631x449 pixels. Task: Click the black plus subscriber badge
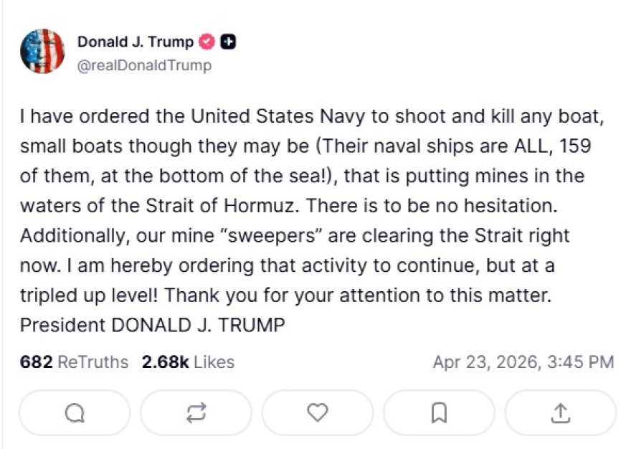click(227, 42)
